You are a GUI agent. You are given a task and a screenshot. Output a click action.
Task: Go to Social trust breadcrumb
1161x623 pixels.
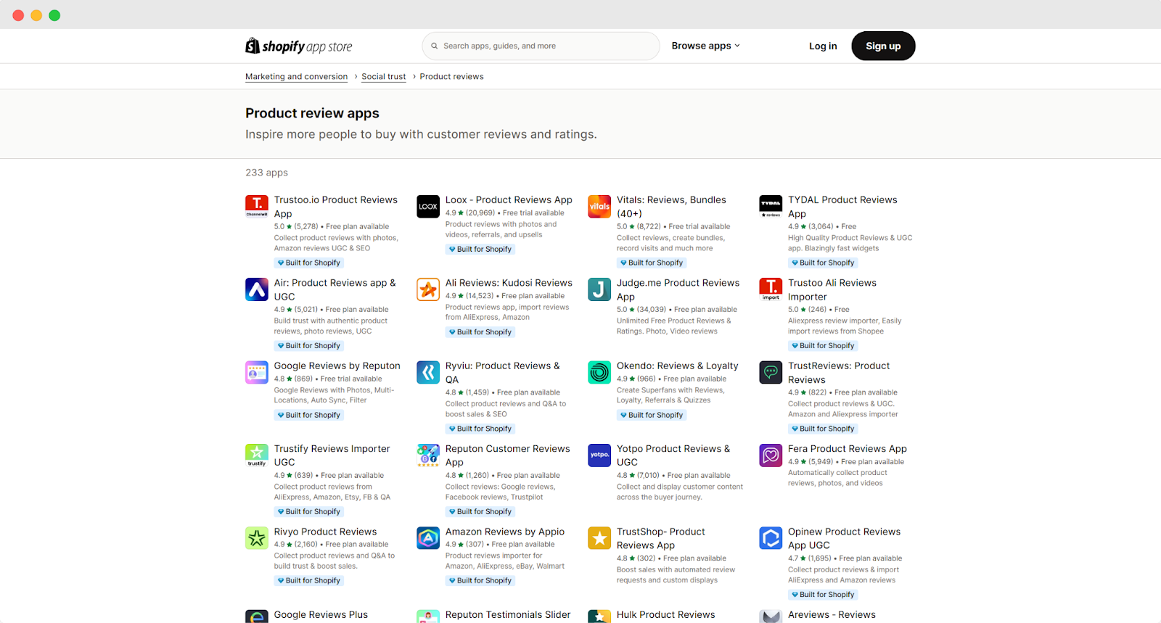[384, 76]
